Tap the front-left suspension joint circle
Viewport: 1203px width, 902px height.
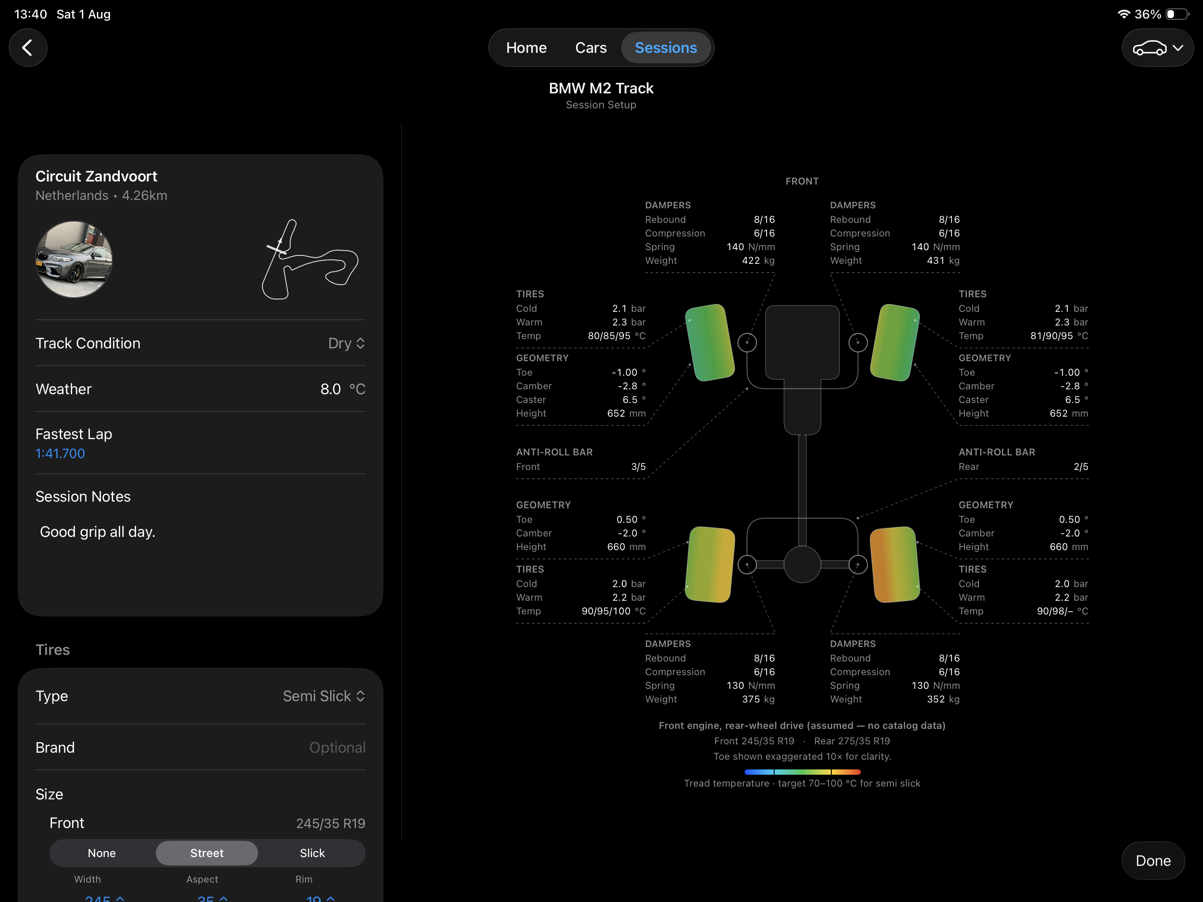(747, 343)
